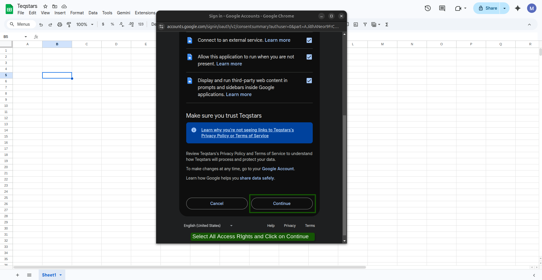This screenshot has height=280, width=542.
Task: Check the cloud save status icon
Action: coord(64,6)
